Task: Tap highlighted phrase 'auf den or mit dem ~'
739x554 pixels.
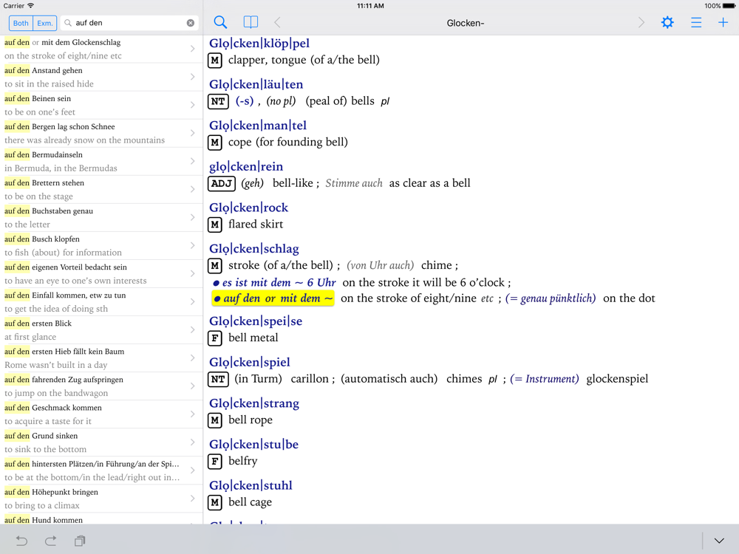Action: [x=273, y=298]
